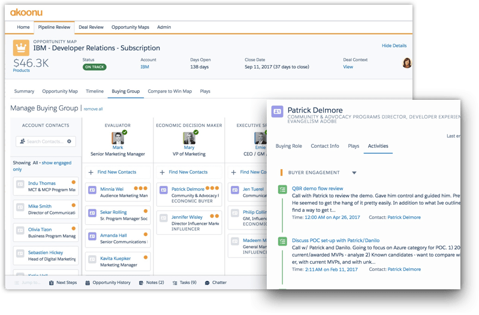
Task: Click remove all link
Action: tap(93, 109)
